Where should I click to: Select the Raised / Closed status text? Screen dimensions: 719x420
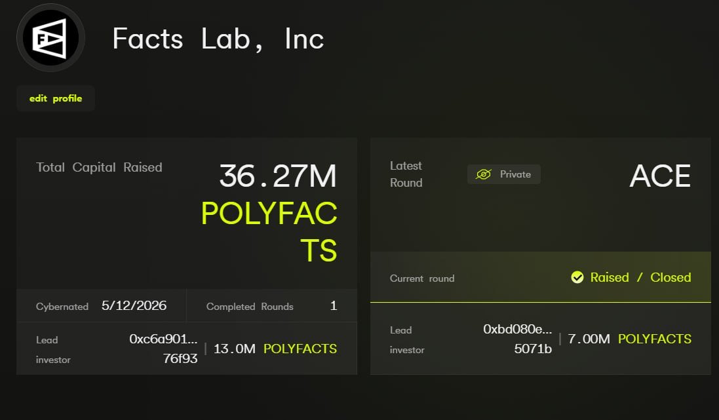pyautogui.click(x=640, y=277)
